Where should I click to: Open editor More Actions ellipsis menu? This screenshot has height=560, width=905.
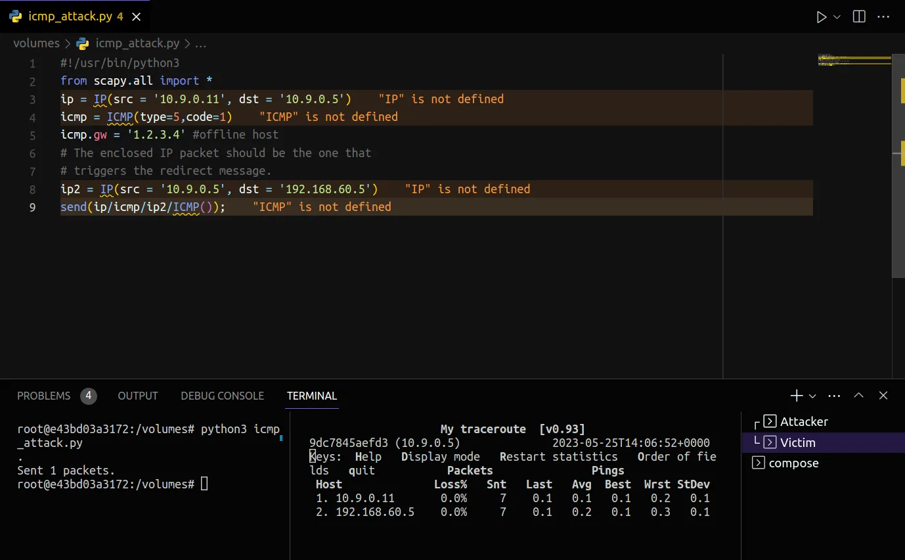pos(883,17)
